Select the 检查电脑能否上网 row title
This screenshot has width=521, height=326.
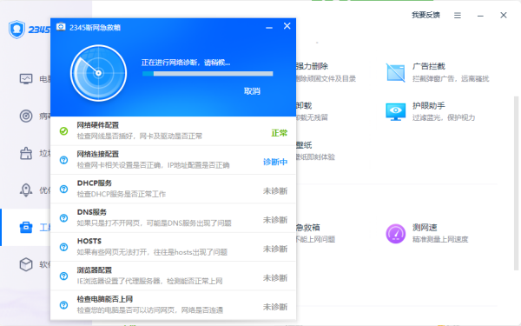coord(105,299)
